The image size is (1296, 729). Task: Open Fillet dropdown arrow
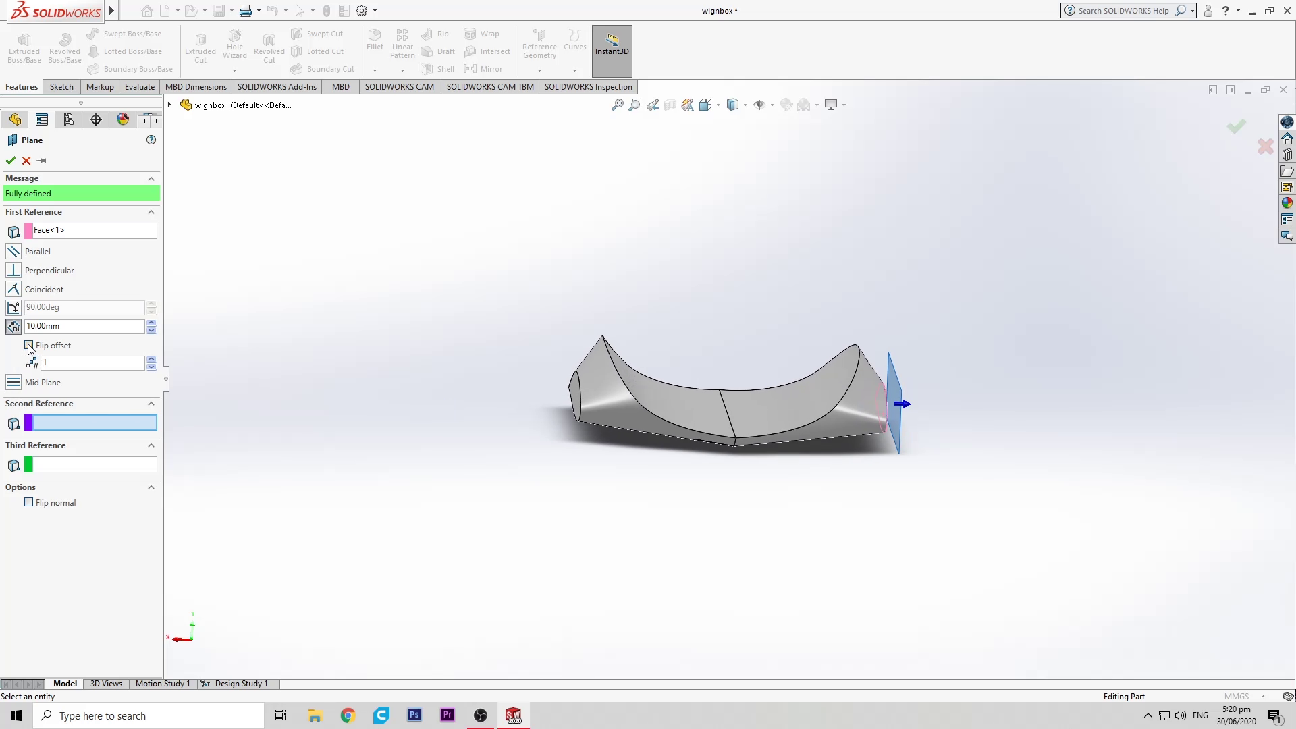pyautogui.click(x=375, y=70)
